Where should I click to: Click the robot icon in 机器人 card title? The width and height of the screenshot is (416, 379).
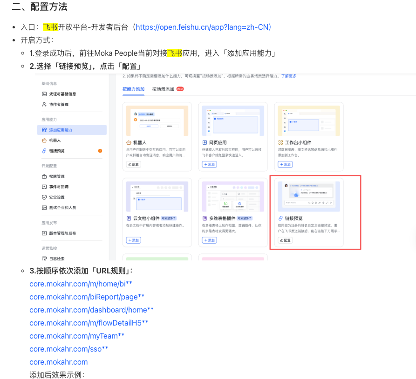tap(129, 142)
